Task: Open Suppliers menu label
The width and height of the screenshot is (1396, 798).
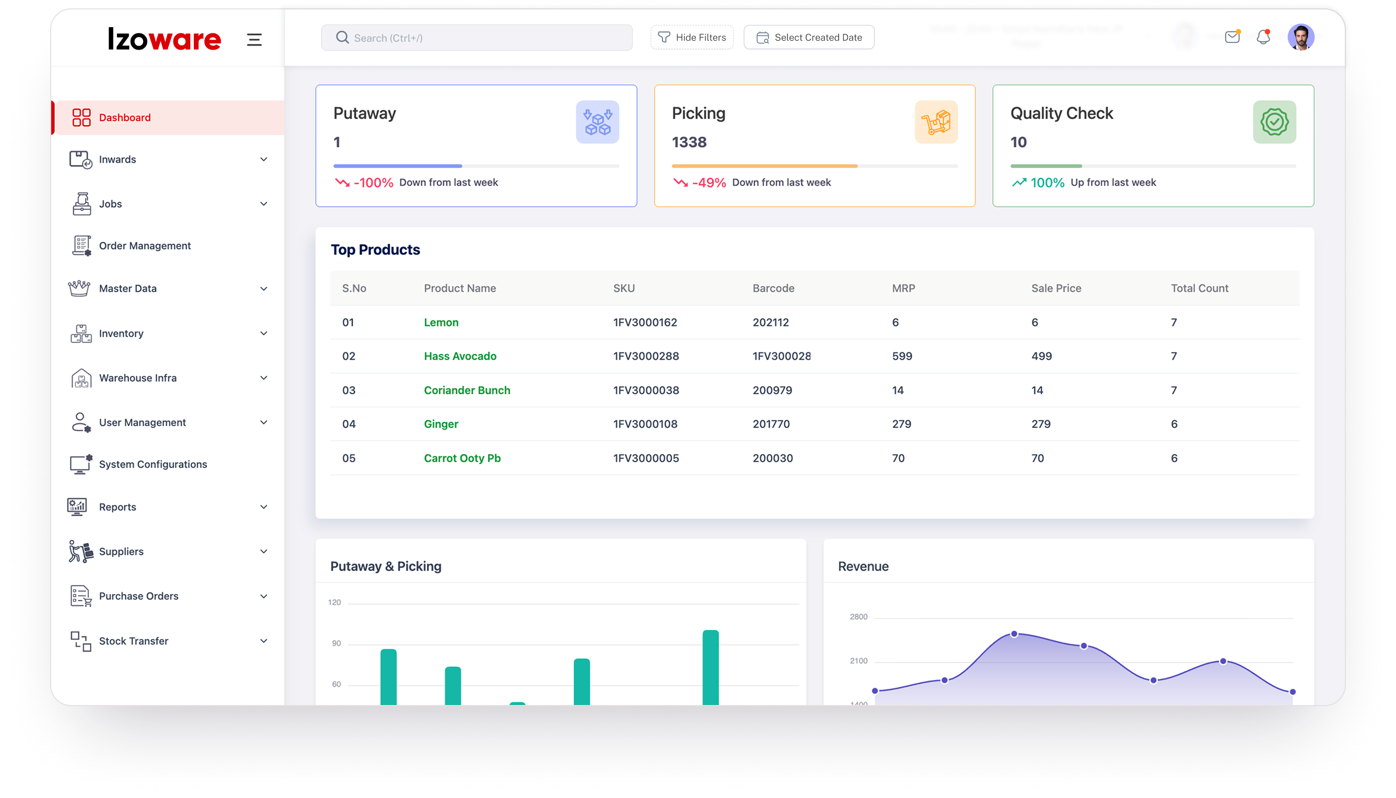Action: tap(121, 551)
